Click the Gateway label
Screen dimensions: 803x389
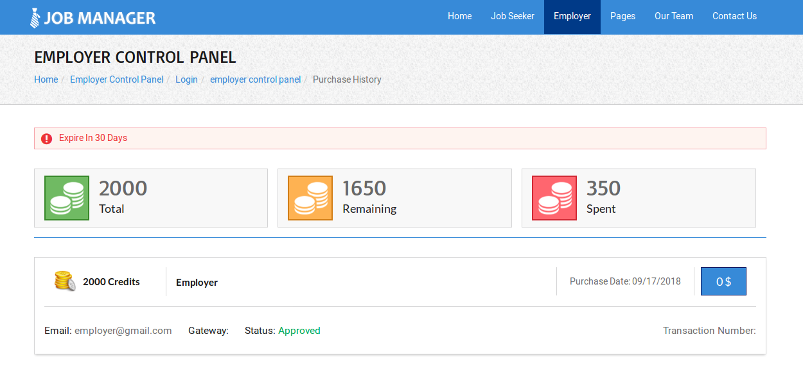coord(208,331)
